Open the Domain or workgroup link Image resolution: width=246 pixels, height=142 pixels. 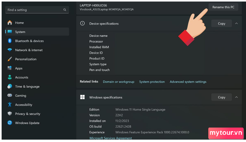coord(118,82)
